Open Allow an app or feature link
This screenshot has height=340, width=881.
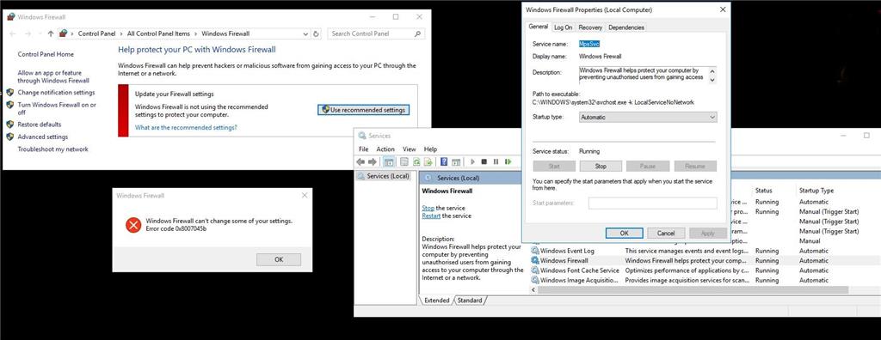click(53, 76)
